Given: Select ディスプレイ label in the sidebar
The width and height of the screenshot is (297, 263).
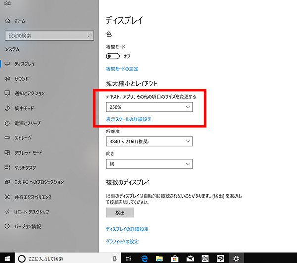Looking at the screenshot, I should [25, 64].
